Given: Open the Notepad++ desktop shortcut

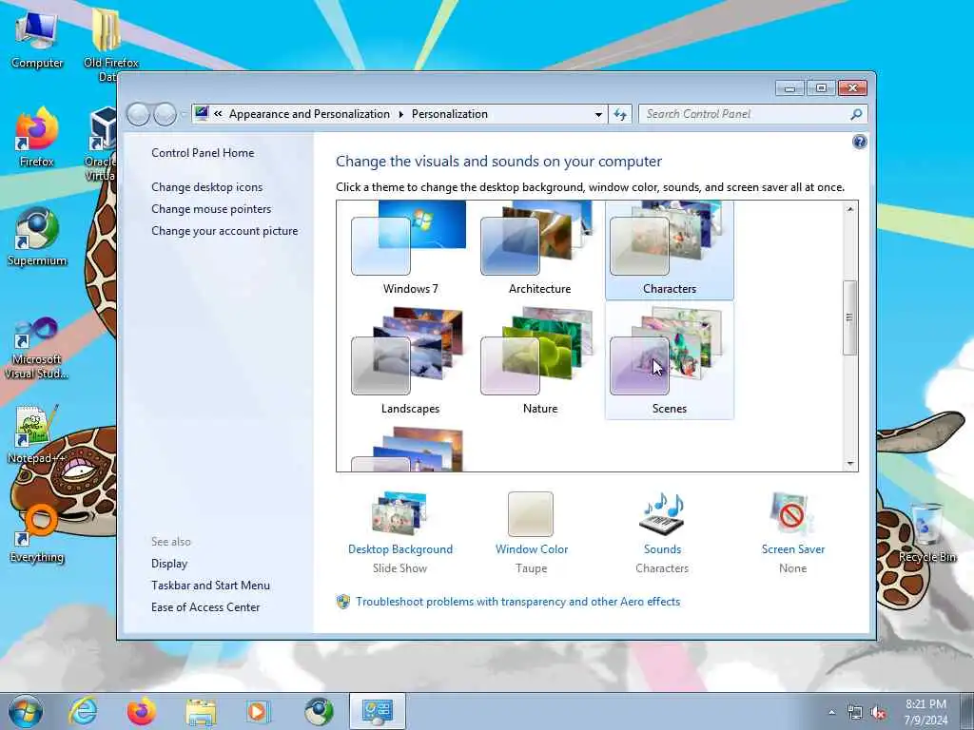Looking at the screenshot, I should point(37,434).
